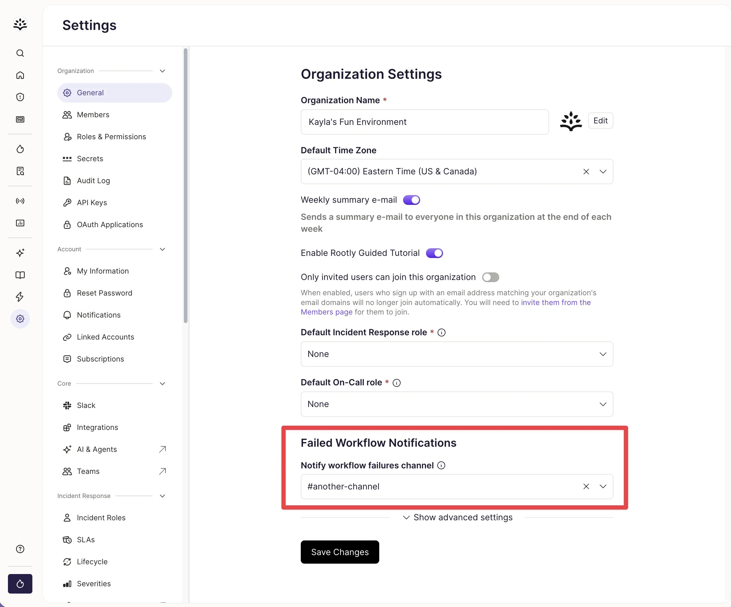Open Slack settings under Core
This screenshot has height=607, width=731.
point(115,405)
